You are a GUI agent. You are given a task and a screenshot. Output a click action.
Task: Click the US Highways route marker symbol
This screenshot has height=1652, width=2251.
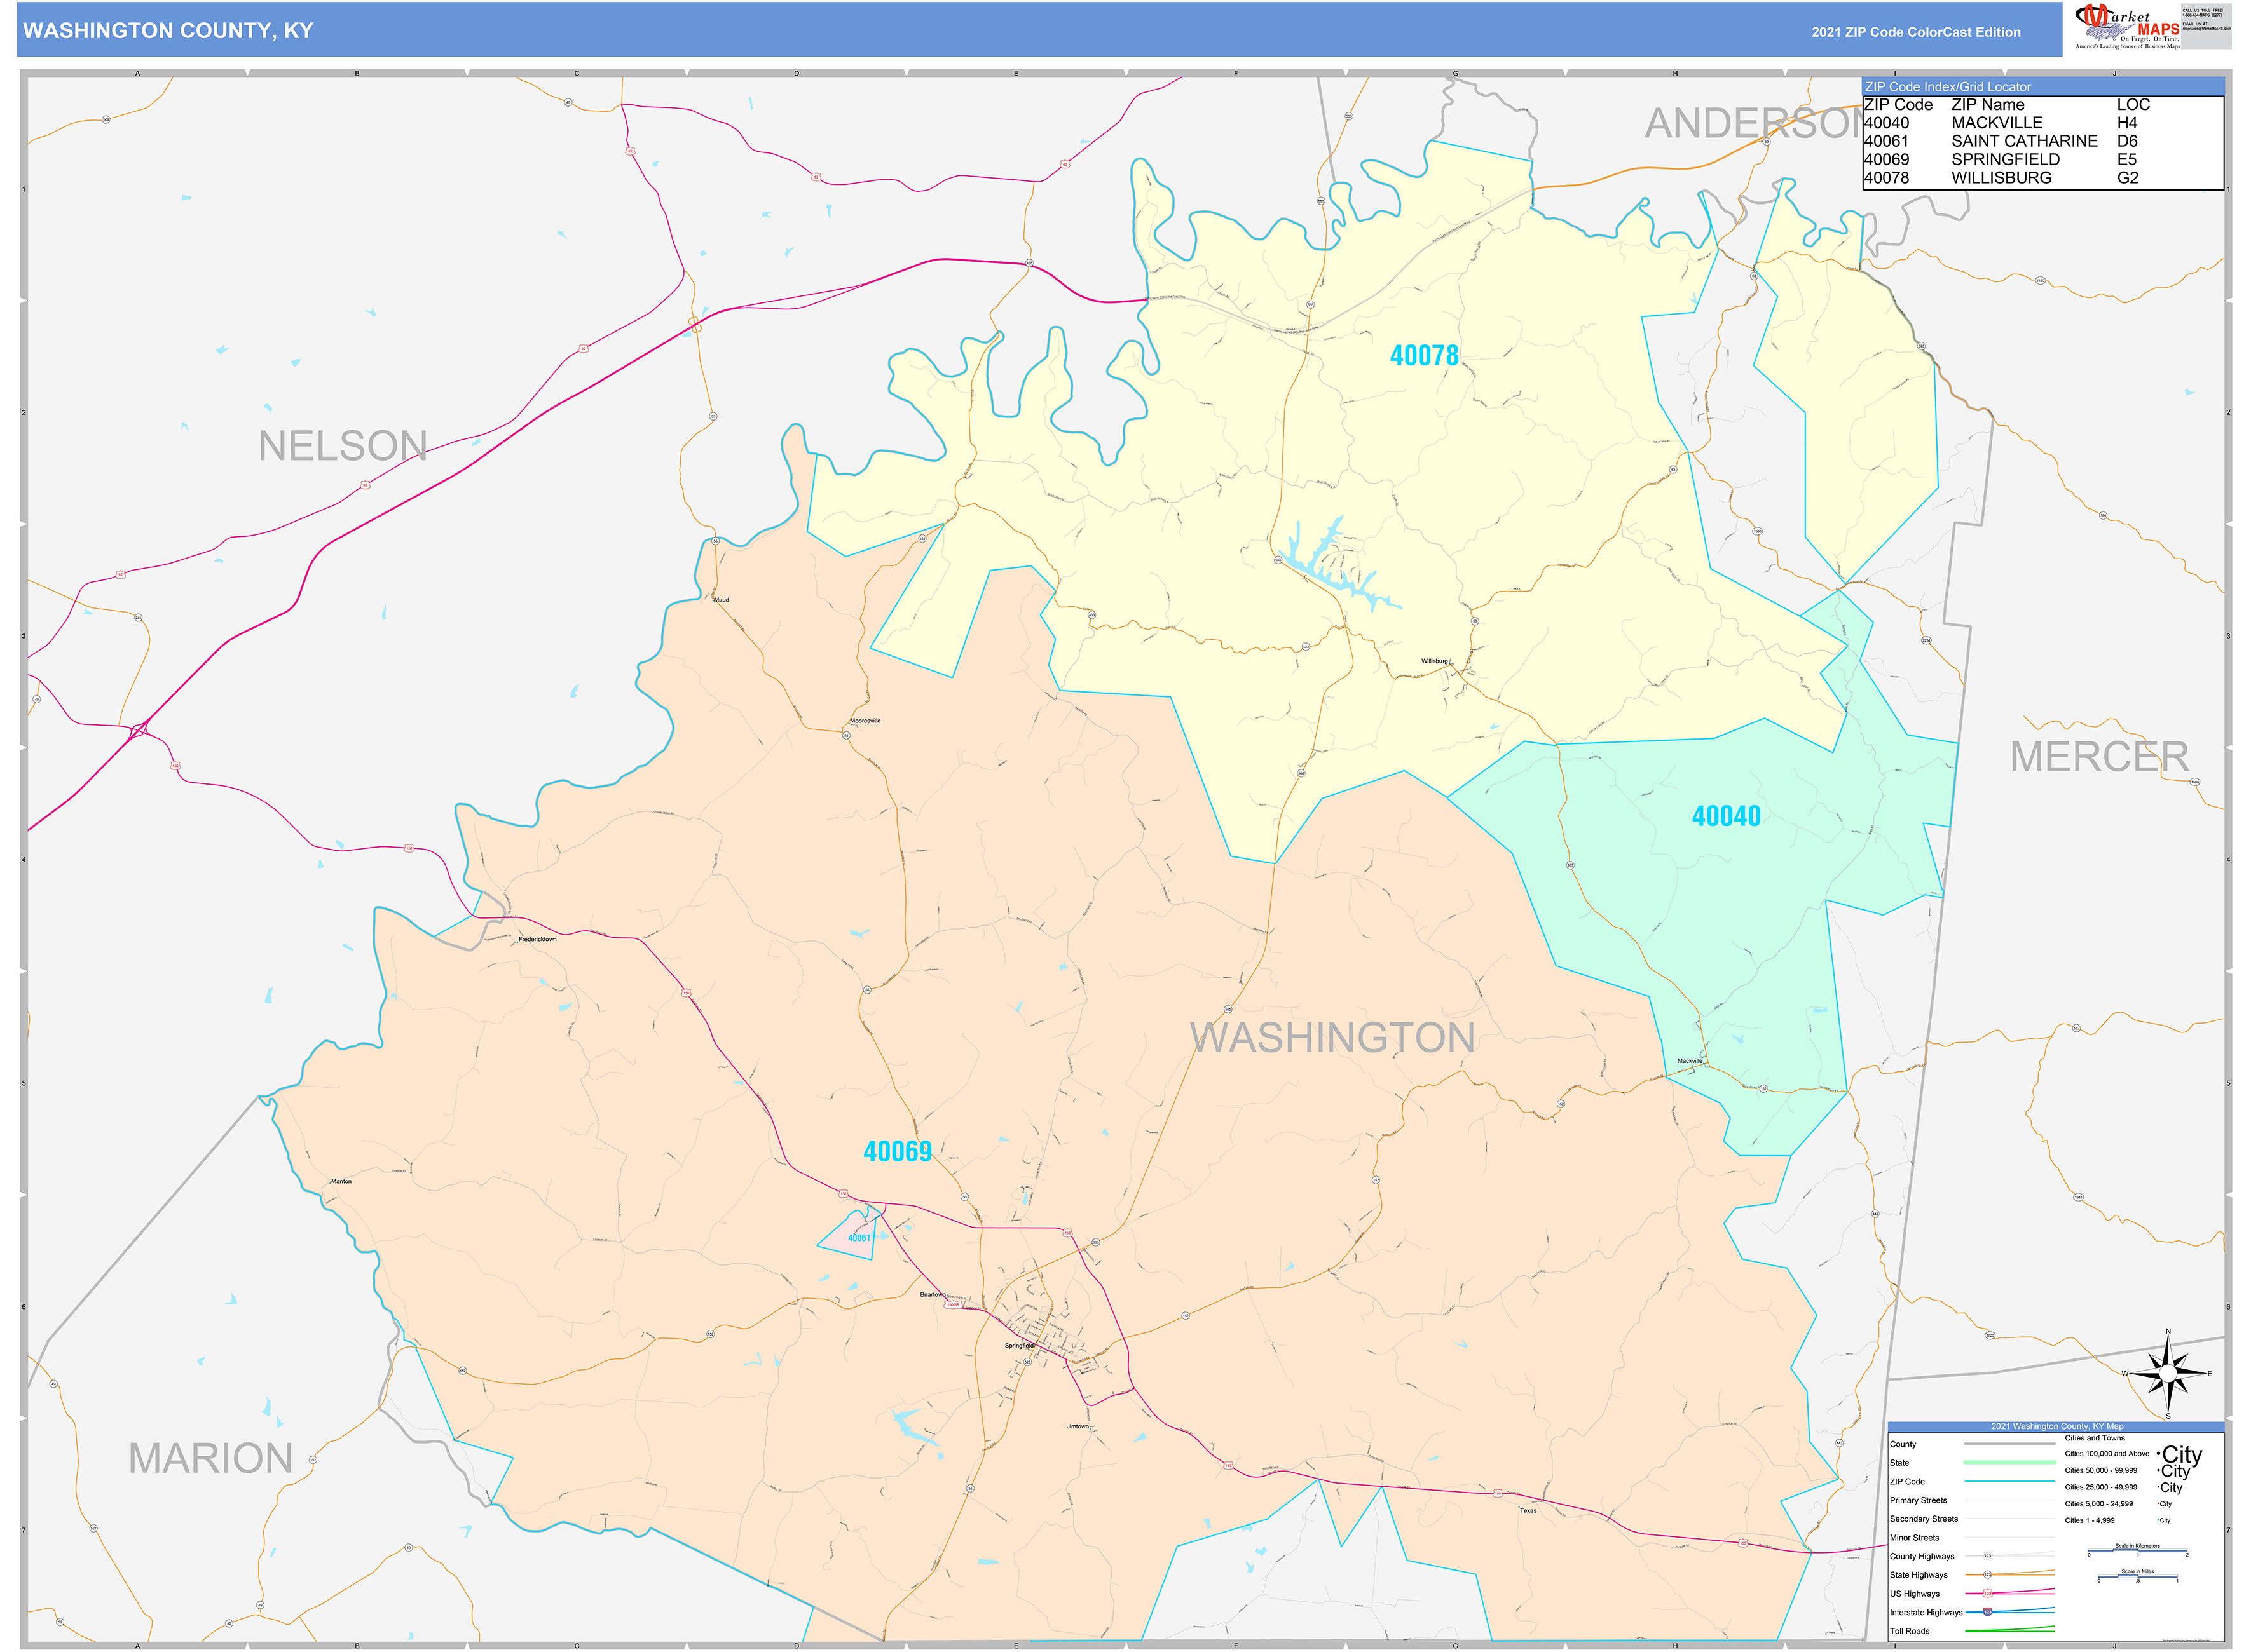pos(1988,1594)
